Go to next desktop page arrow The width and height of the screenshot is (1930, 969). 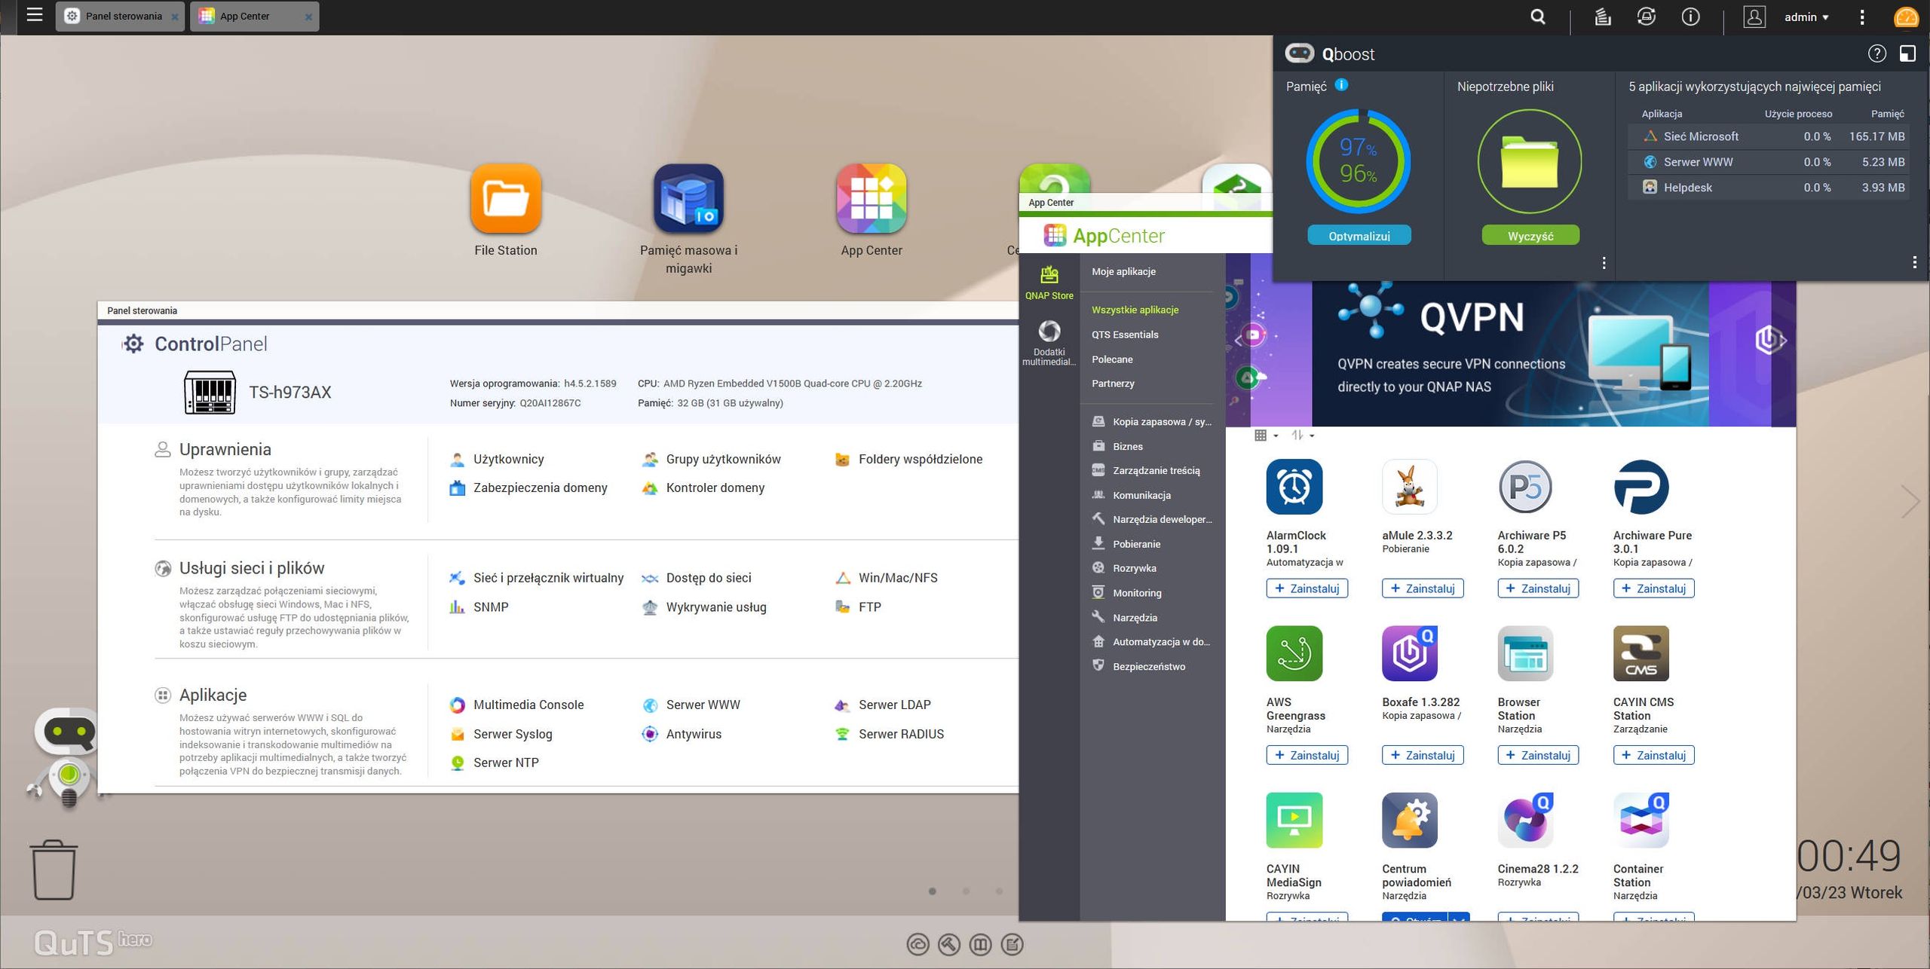pyautogui.click(x=1910, y=501)
